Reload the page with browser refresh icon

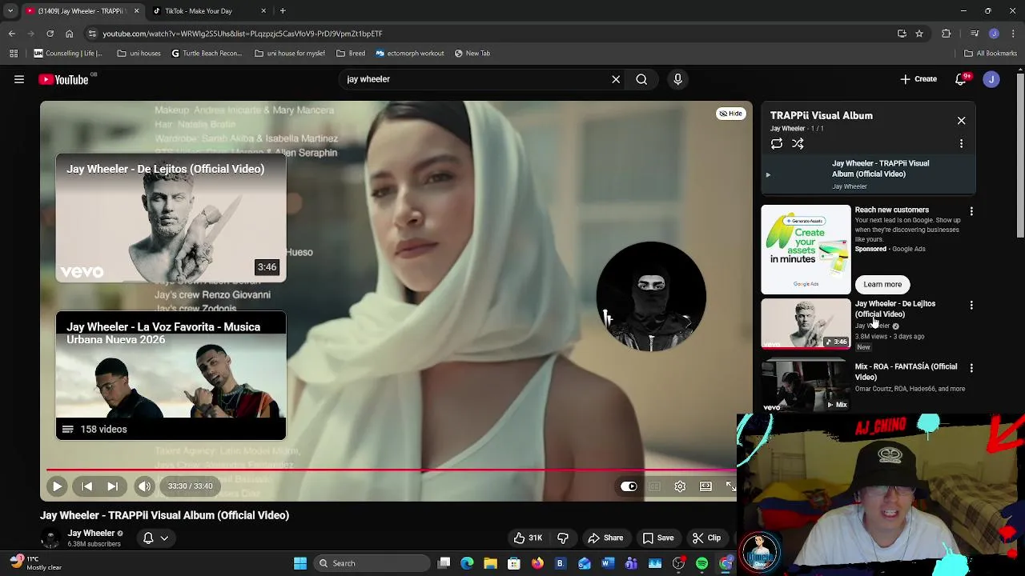[50, 34]
